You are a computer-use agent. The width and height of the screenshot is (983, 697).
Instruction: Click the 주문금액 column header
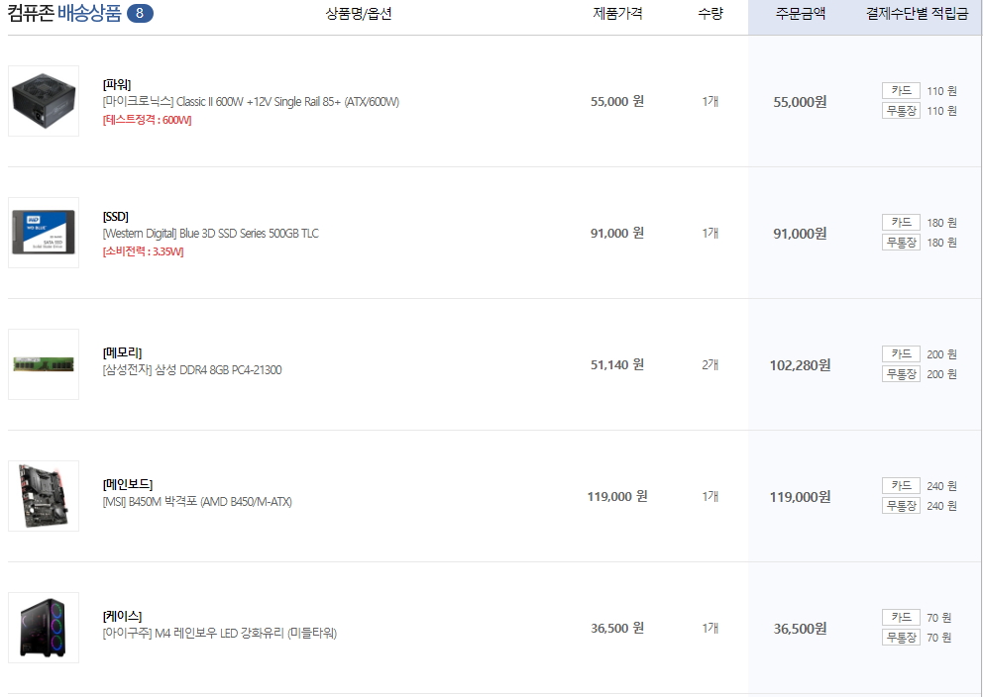(x=801, y=14)
